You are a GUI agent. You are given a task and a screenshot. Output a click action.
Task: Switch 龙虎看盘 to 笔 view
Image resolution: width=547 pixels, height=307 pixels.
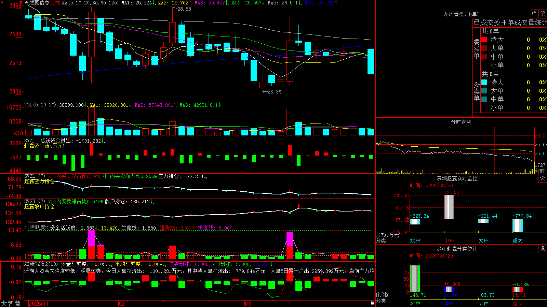pos(543,14)
